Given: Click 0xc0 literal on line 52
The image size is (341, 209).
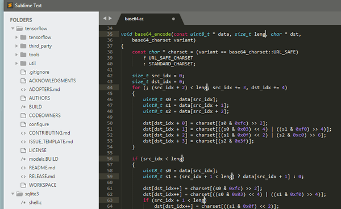Looking at the screenshot, I should pos(298,135).
